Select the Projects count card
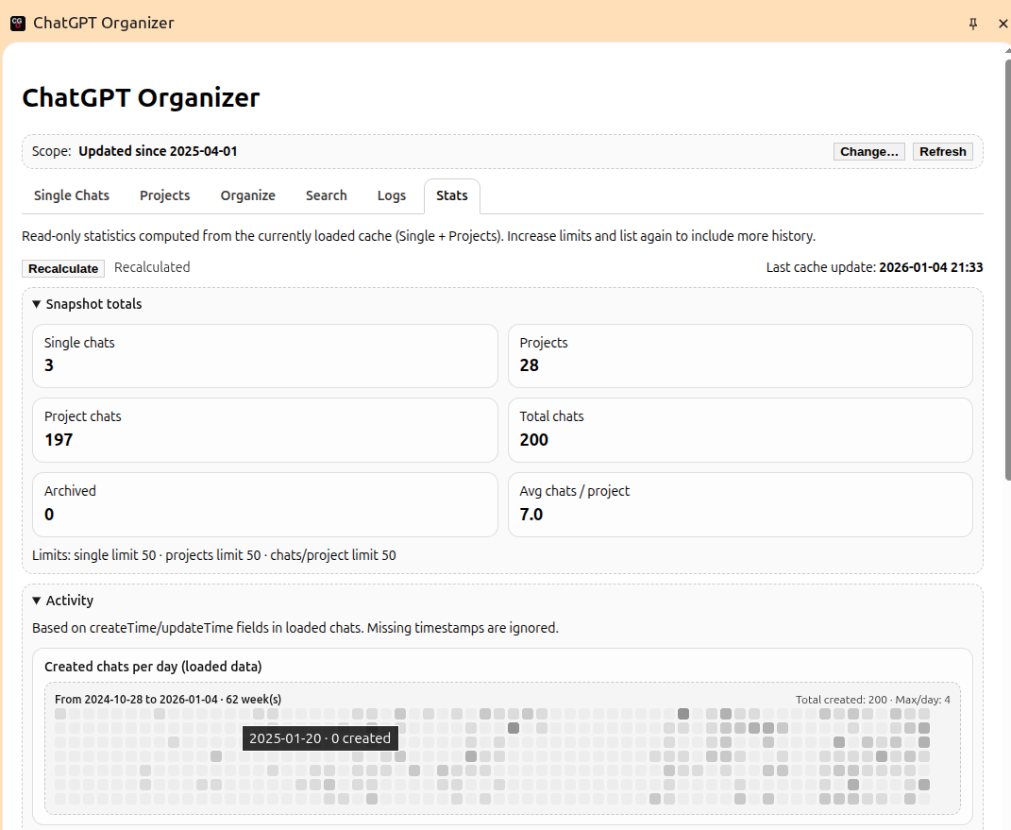Viewport: 1011px width, 830px height. click(739, 355)
